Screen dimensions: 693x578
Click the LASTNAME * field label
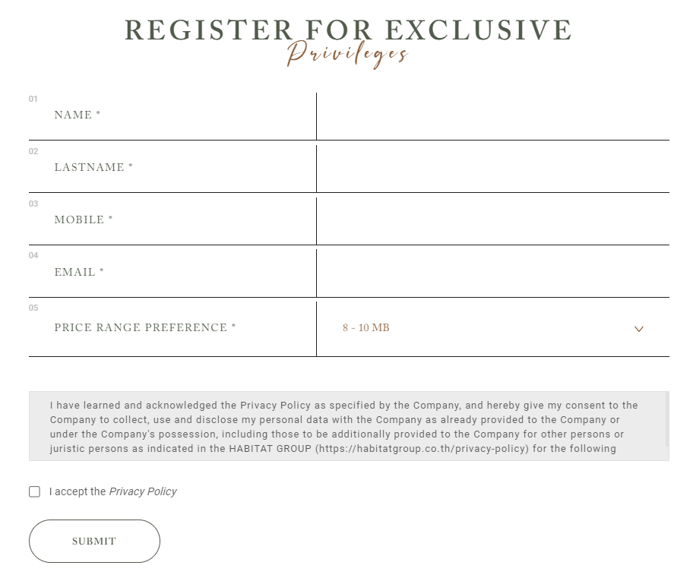pyautogui.click(x=93, y=168)
